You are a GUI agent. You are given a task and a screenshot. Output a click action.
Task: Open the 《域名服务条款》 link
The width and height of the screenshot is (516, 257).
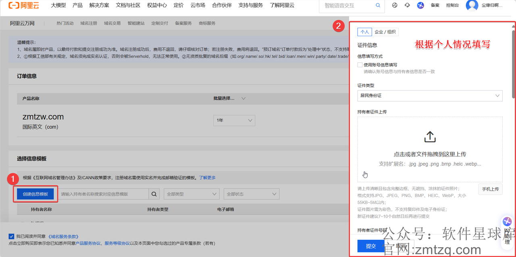coord(64,236)
